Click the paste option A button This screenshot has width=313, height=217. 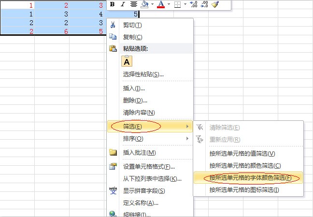point(127,61)
